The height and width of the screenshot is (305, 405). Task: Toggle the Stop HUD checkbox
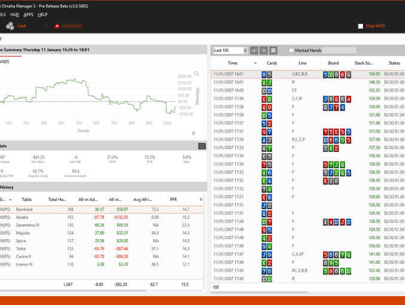point(360,26)
